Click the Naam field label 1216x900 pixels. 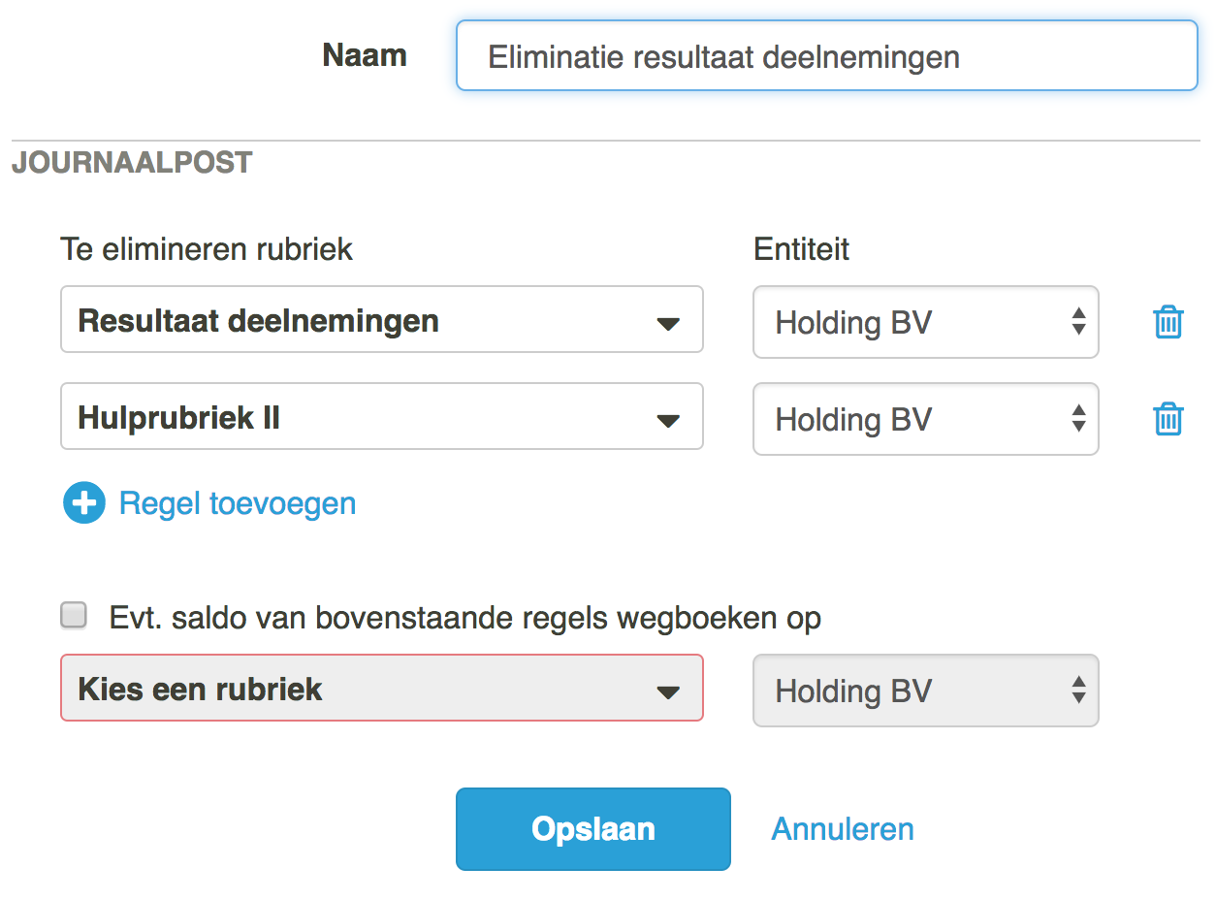pos(365,55)
